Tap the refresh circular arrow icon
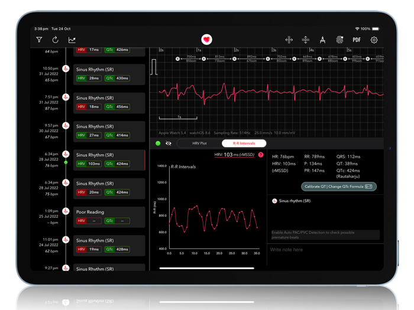Viewport: 414px width, 310px height. click(x=55, y=40)
